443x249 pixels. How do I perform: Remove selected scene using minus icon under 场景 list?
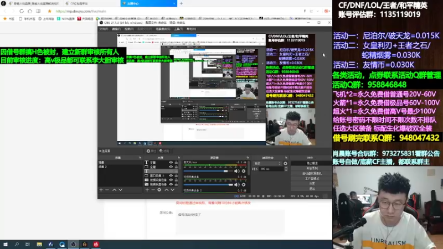107,190
